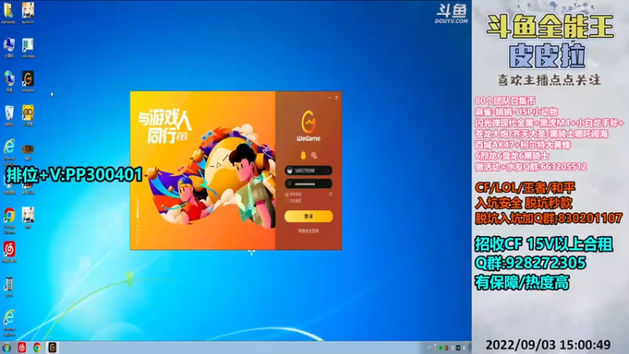Click the WeGame logo in the login panel
Viewport: 629px width, 354px height.
(308, 126)
